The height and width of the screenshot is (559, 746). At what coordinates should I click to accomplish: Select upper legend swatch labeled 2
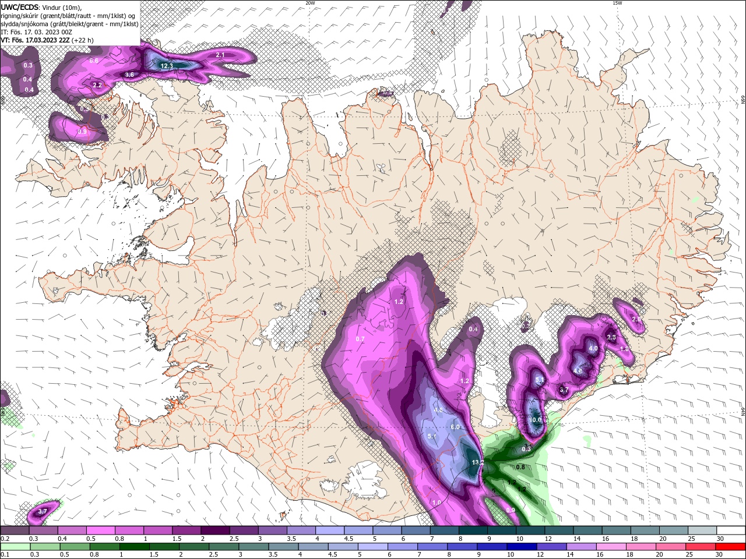(x=214, y=530)
